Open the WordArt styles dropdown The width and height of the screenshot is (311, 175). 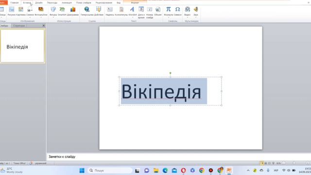click(x=132, y=12)
